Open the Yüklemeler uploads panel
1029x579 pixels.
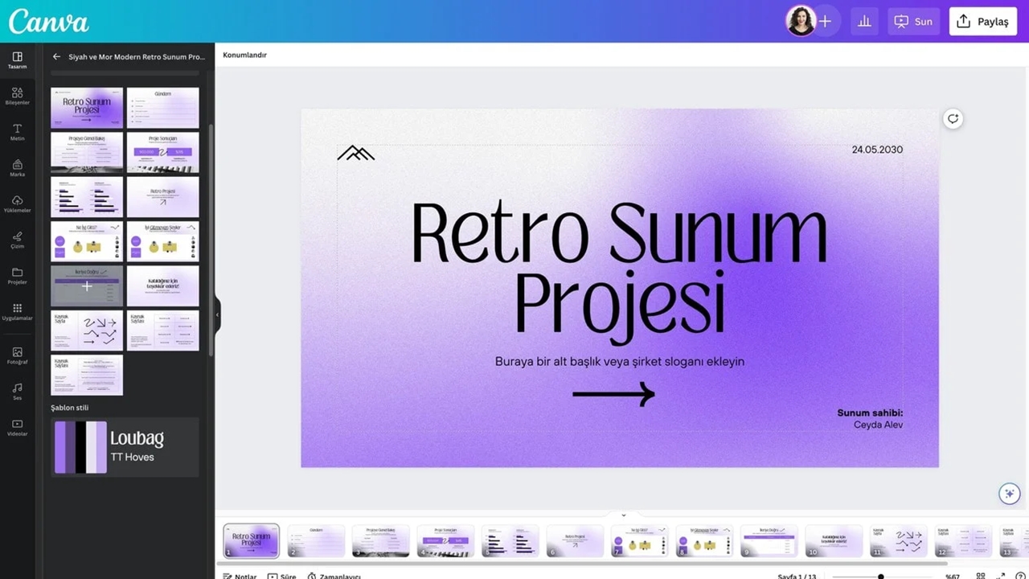pos(18,203)
